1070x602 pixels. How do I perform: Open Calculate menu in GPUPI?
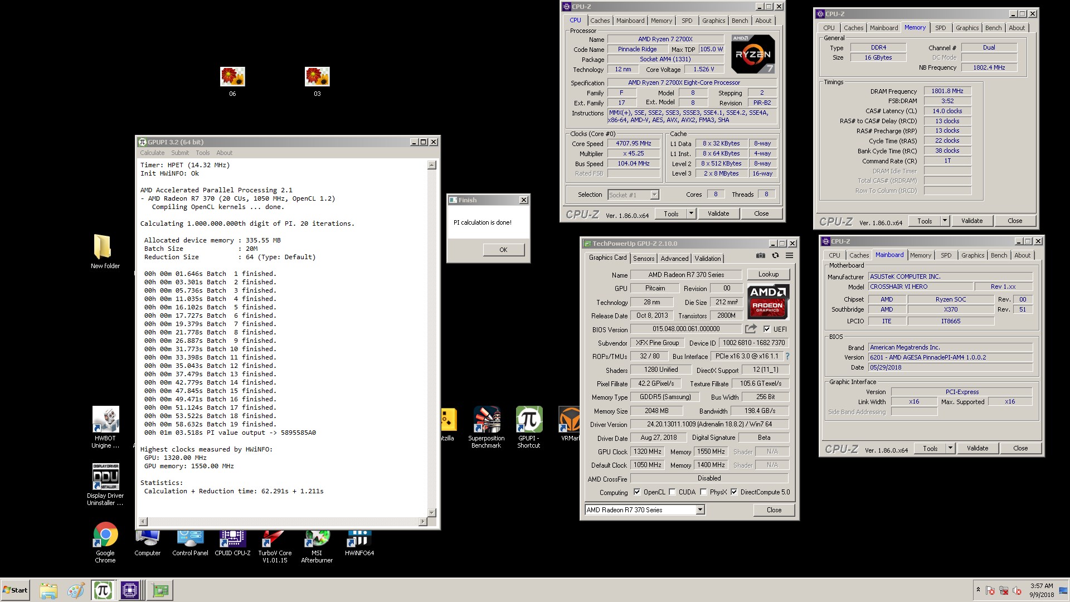coord(152,153)
